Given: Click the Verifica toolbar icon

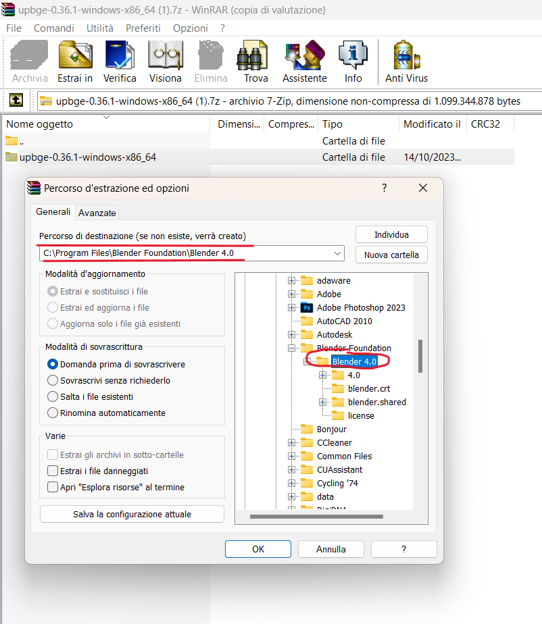Looking at the screenshot, I should point(120,55).
